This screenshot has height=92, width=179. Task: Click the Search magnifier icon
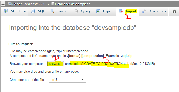click(x=52, y=11)
